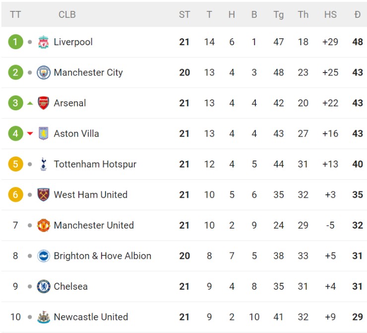
Task: Click the Manchester City club crest
Action: click(44, 73)
